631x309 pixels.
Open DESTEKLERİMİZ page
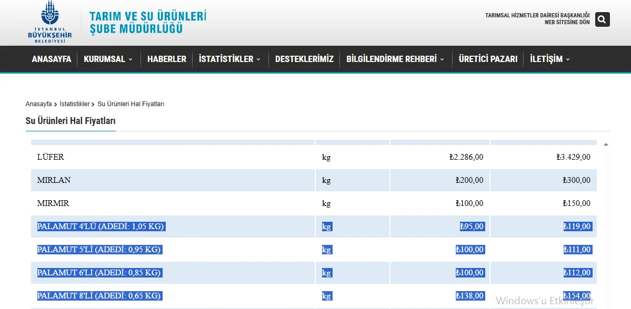coord(304,59)
